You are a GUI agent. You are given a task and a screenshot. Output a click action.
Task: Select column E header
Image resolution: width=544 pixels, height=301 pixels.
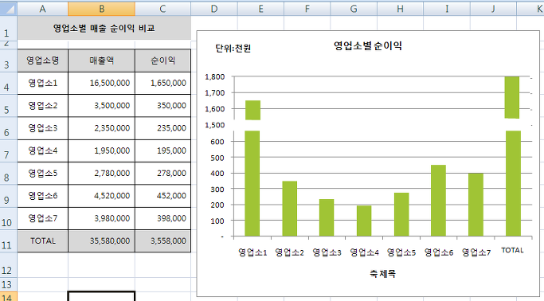pyautogui.click(x=260, y=9)
